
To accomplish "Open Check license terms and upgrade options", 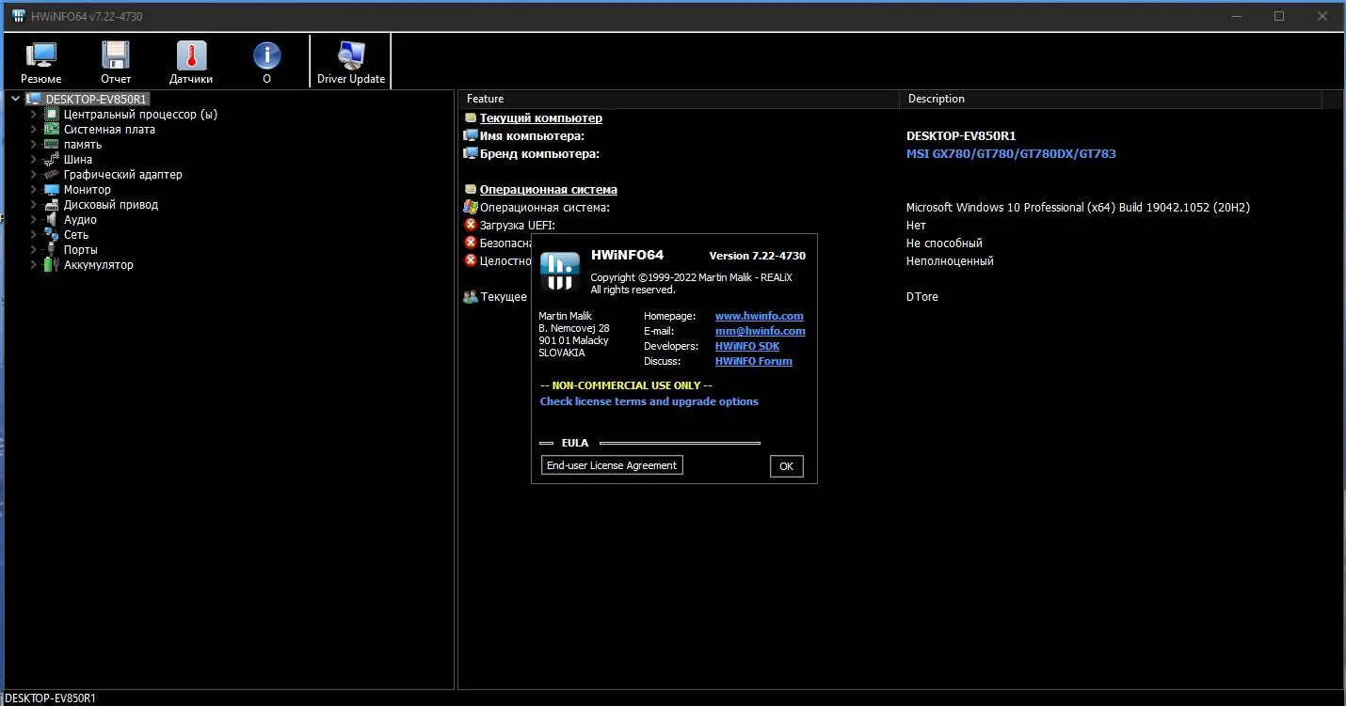I will click(649, 401).
